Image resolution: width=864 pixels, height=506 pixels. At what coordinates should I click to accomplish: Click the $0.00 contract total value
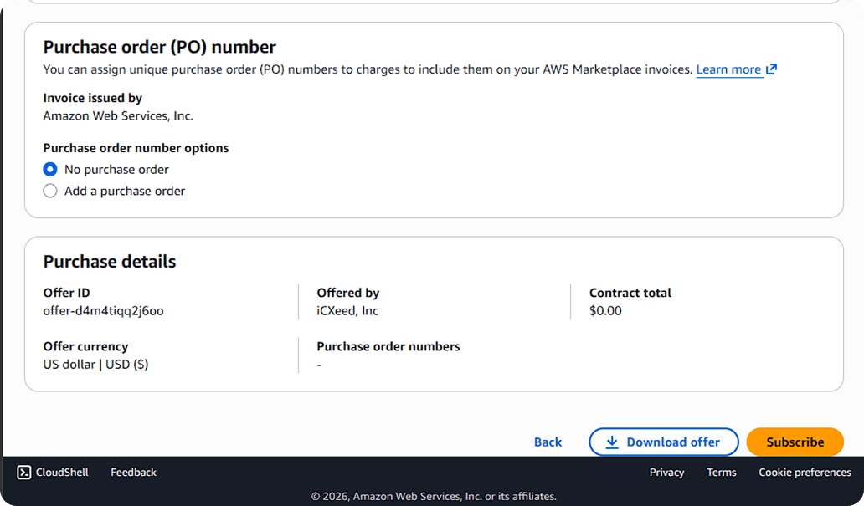pos(605,311)
